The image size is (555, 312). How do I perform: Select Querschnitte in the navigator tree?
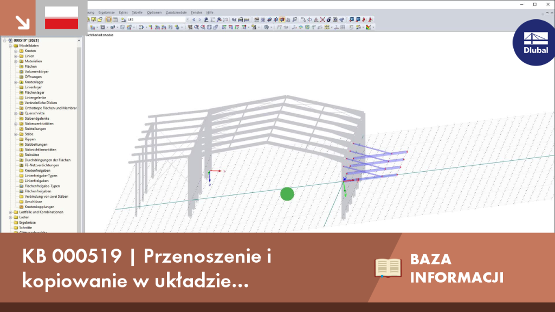coord(34,113)
